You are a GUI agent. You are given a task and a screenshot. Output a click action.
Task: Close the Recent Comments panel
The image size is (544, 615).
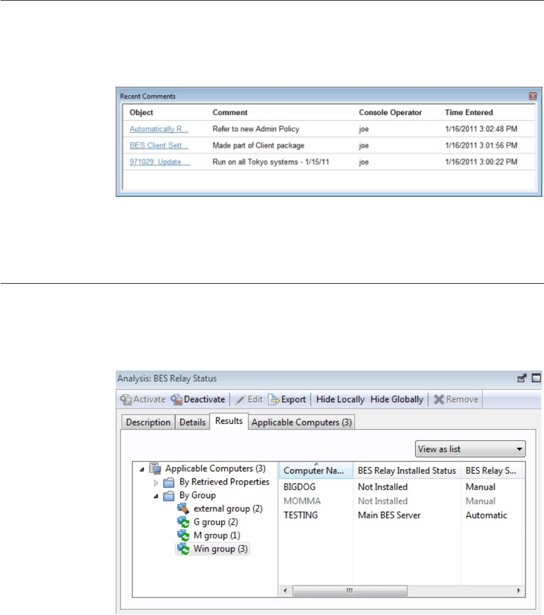click(532, 96)
